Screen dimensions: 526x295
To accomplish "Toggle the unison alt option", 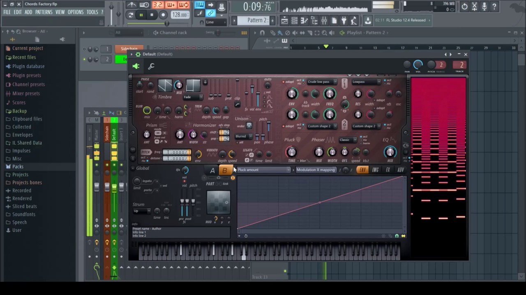I will click(237, 143).
